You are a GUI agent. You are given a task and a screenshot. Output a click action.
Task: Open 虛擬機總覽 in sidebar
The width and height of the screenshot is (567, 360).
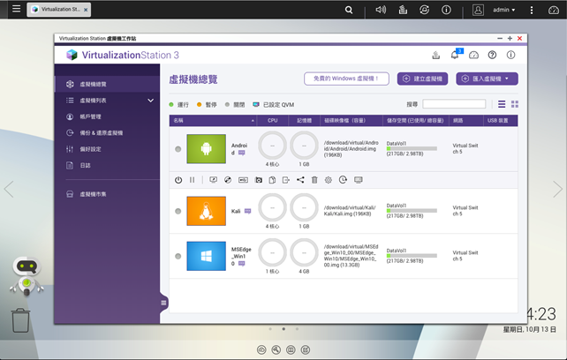[107, 84]
